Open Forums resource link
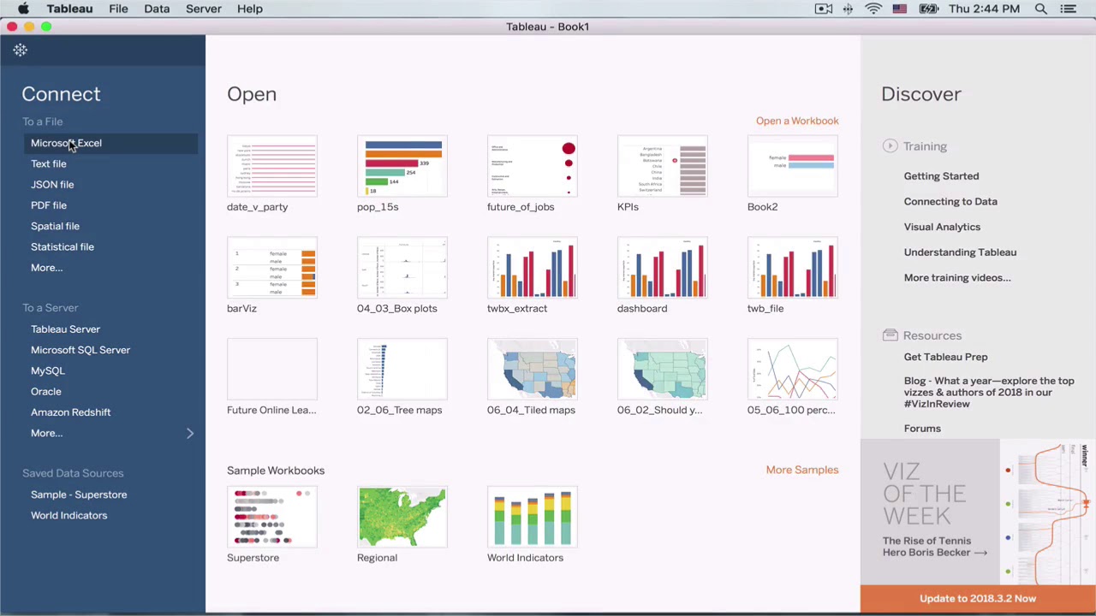1096x616 pixels. click(x=922, y=429)
